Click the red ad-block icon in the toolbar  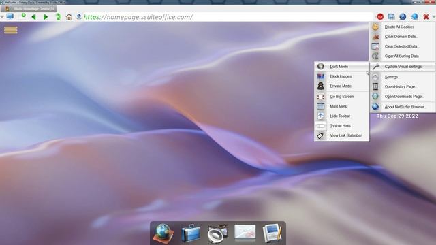pos(380,17)
